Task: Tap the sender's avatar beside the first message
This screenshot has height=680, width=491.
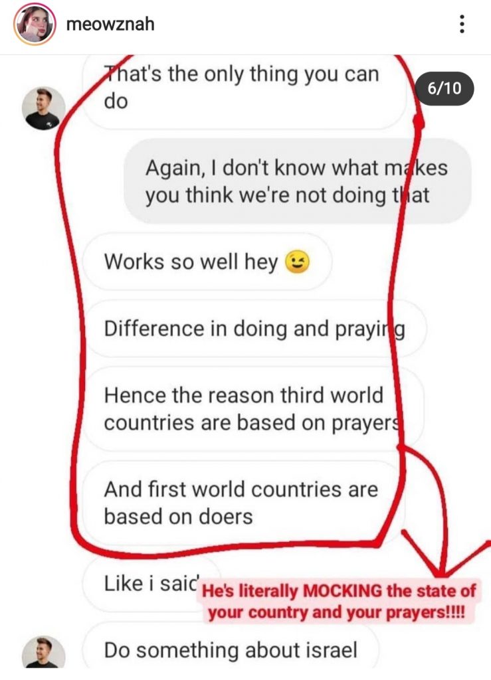Action: pyautogui.click(x=43, y=108)
